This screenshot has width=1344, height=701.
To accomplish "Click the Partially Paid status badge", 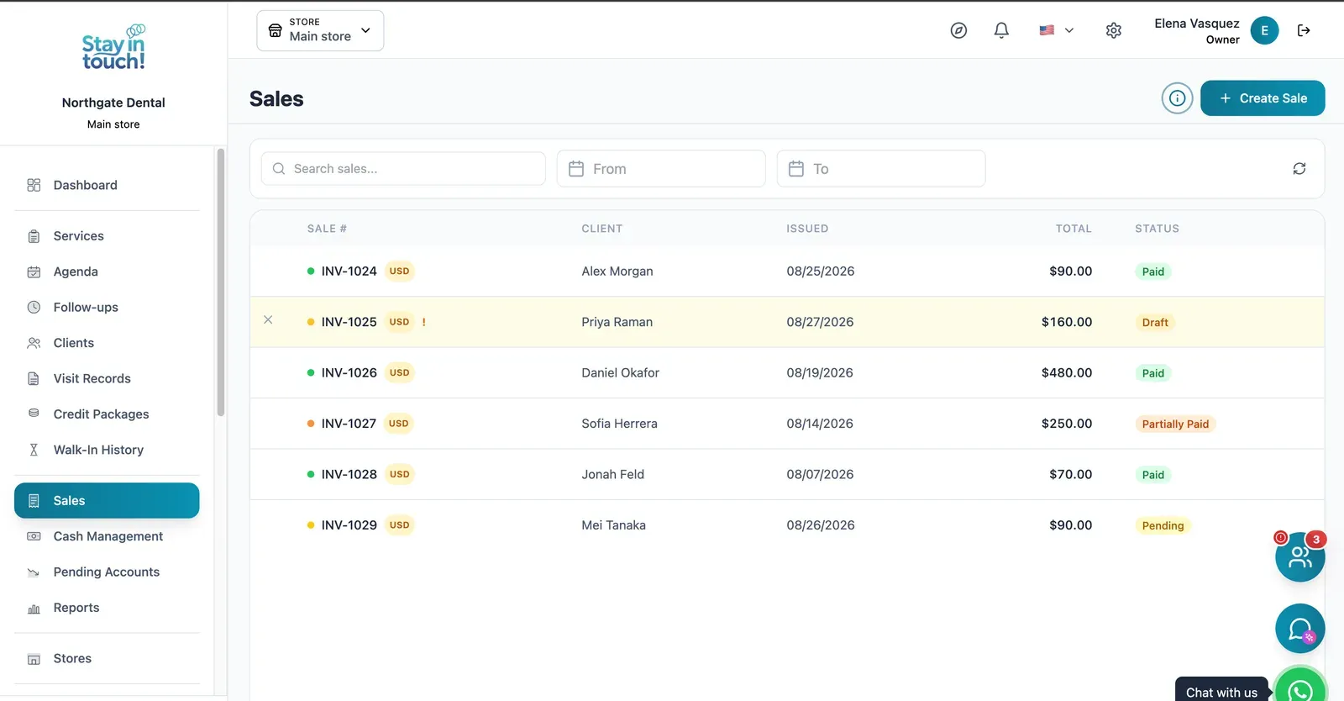I will 1175,424.
